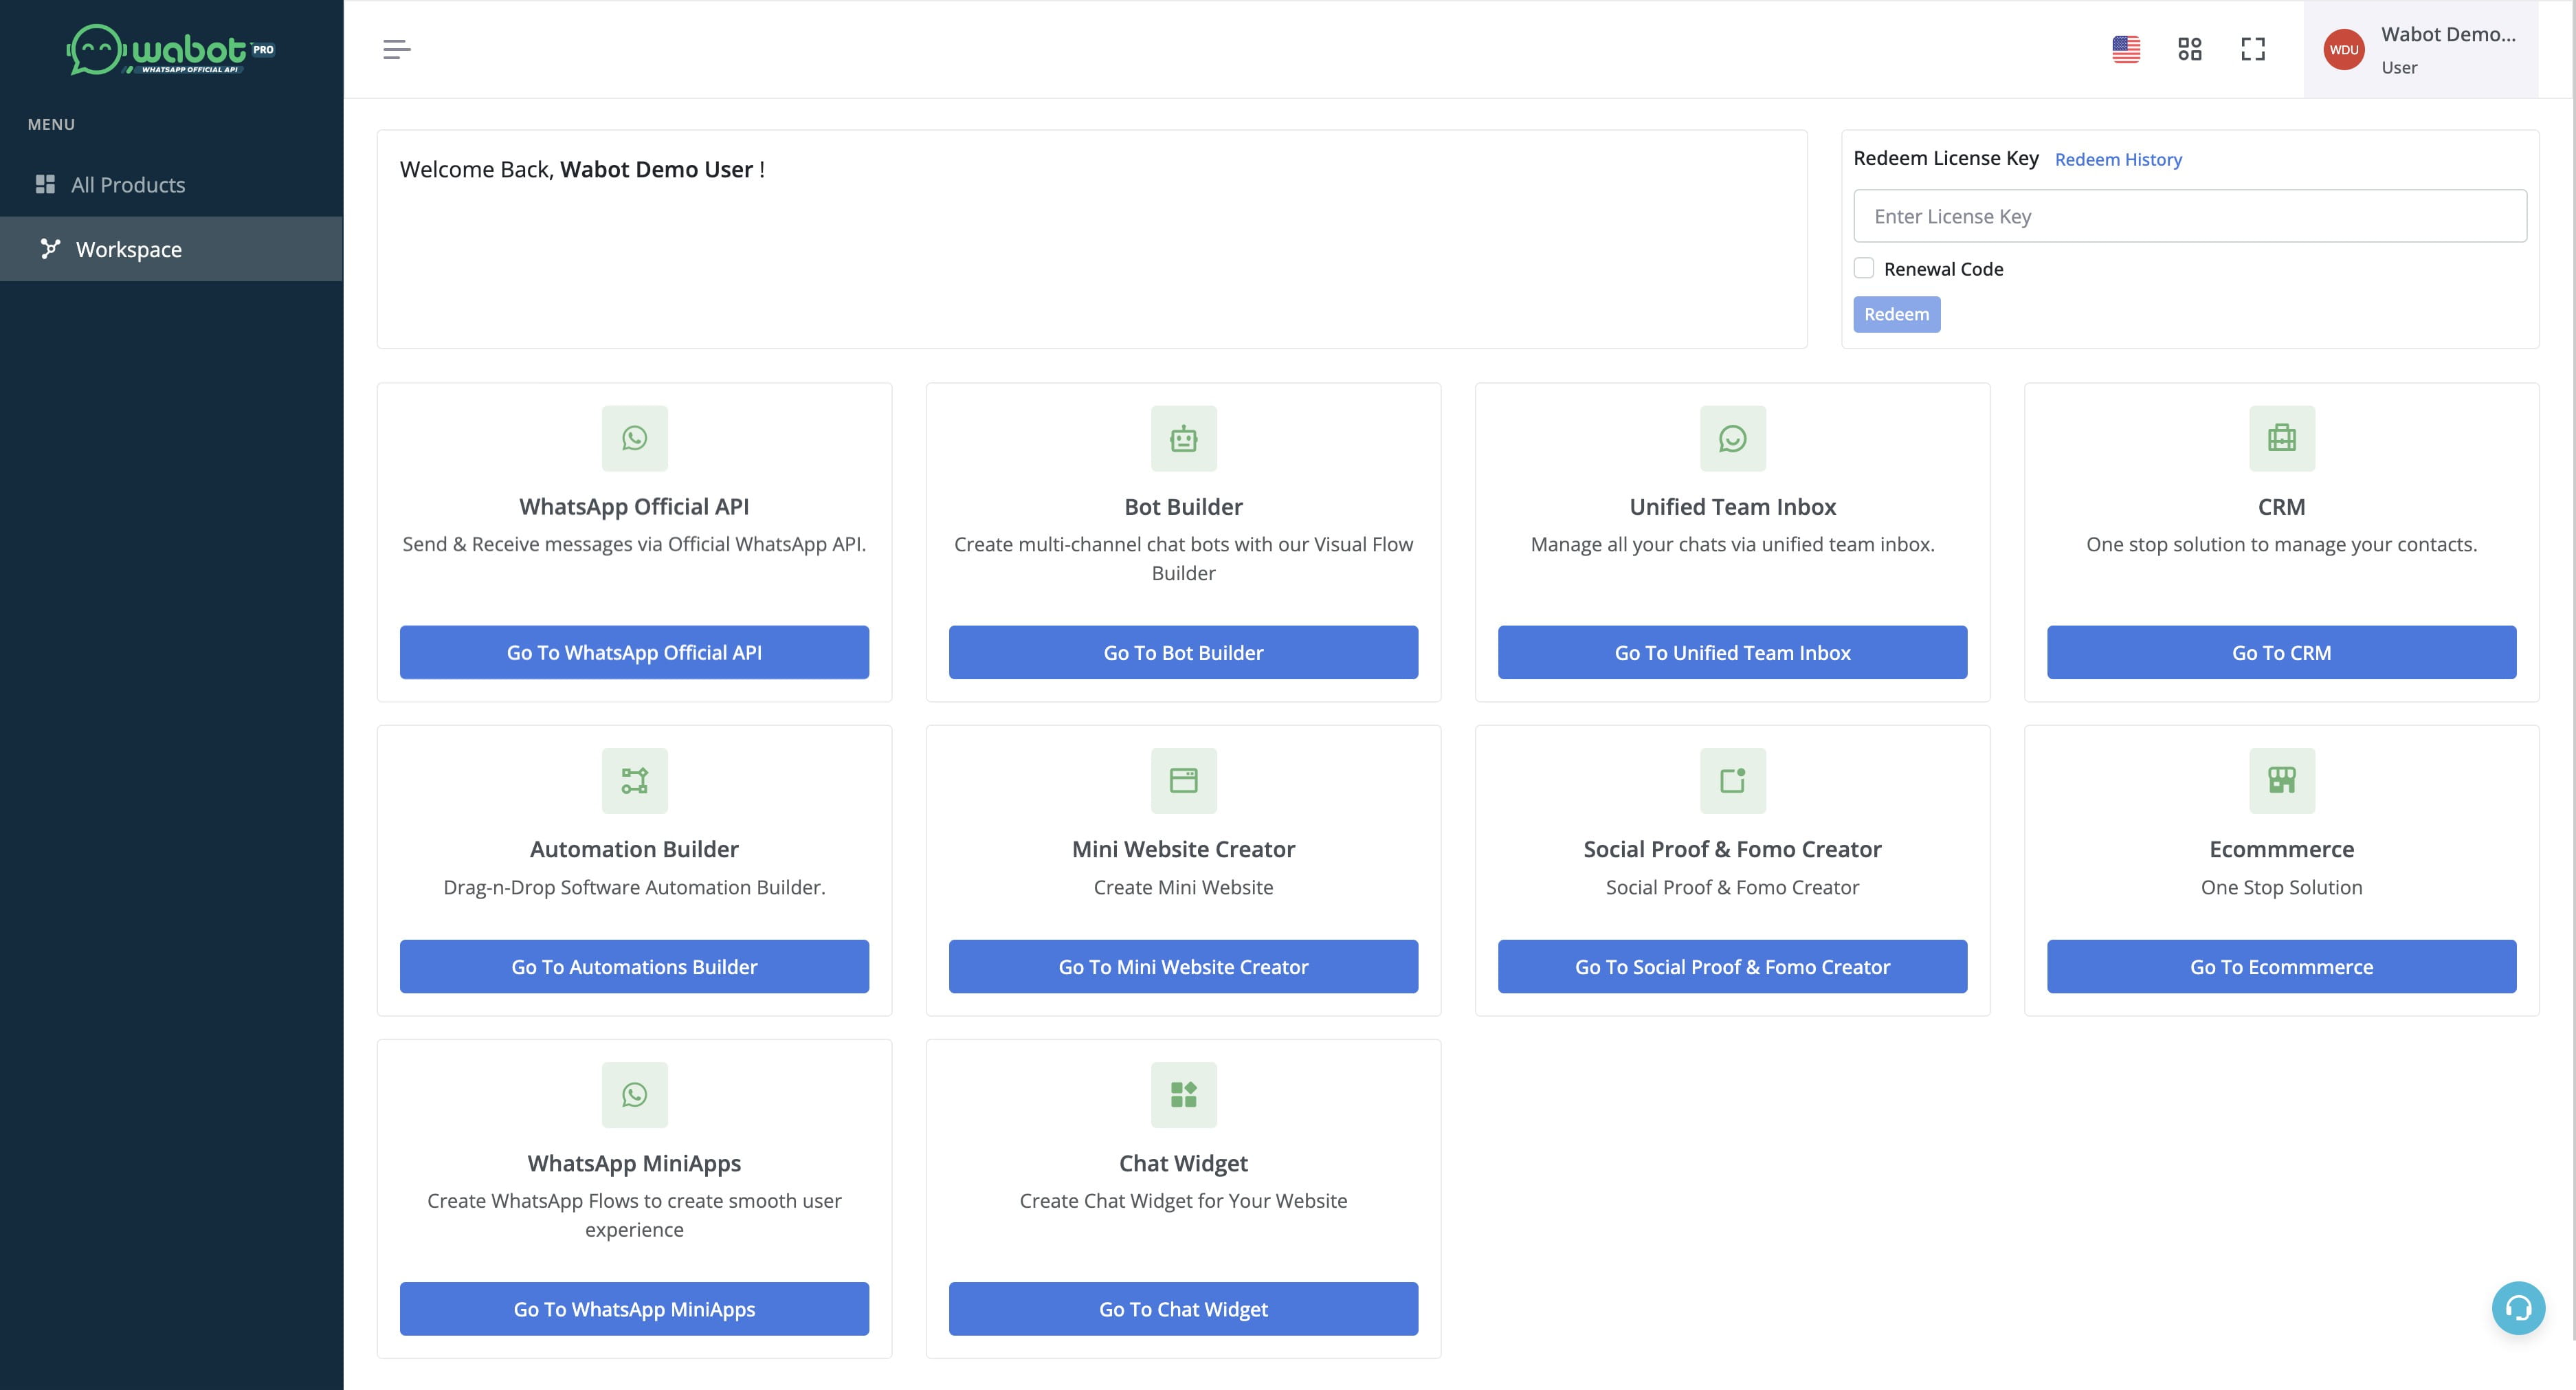Click the Workspace branch icon
Screen dimensions: 2576x1390
[50, 248]
